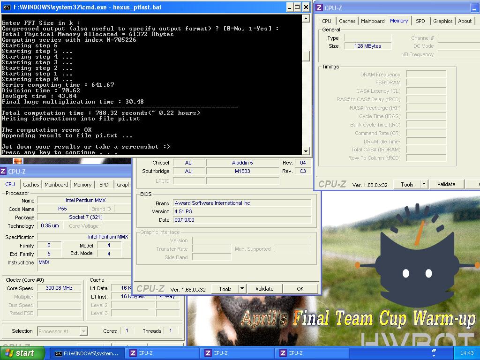Click Tools button in Memory CPU-Z window
The width and height of the screenshot is (480, 360).
(x=407, y=185)
